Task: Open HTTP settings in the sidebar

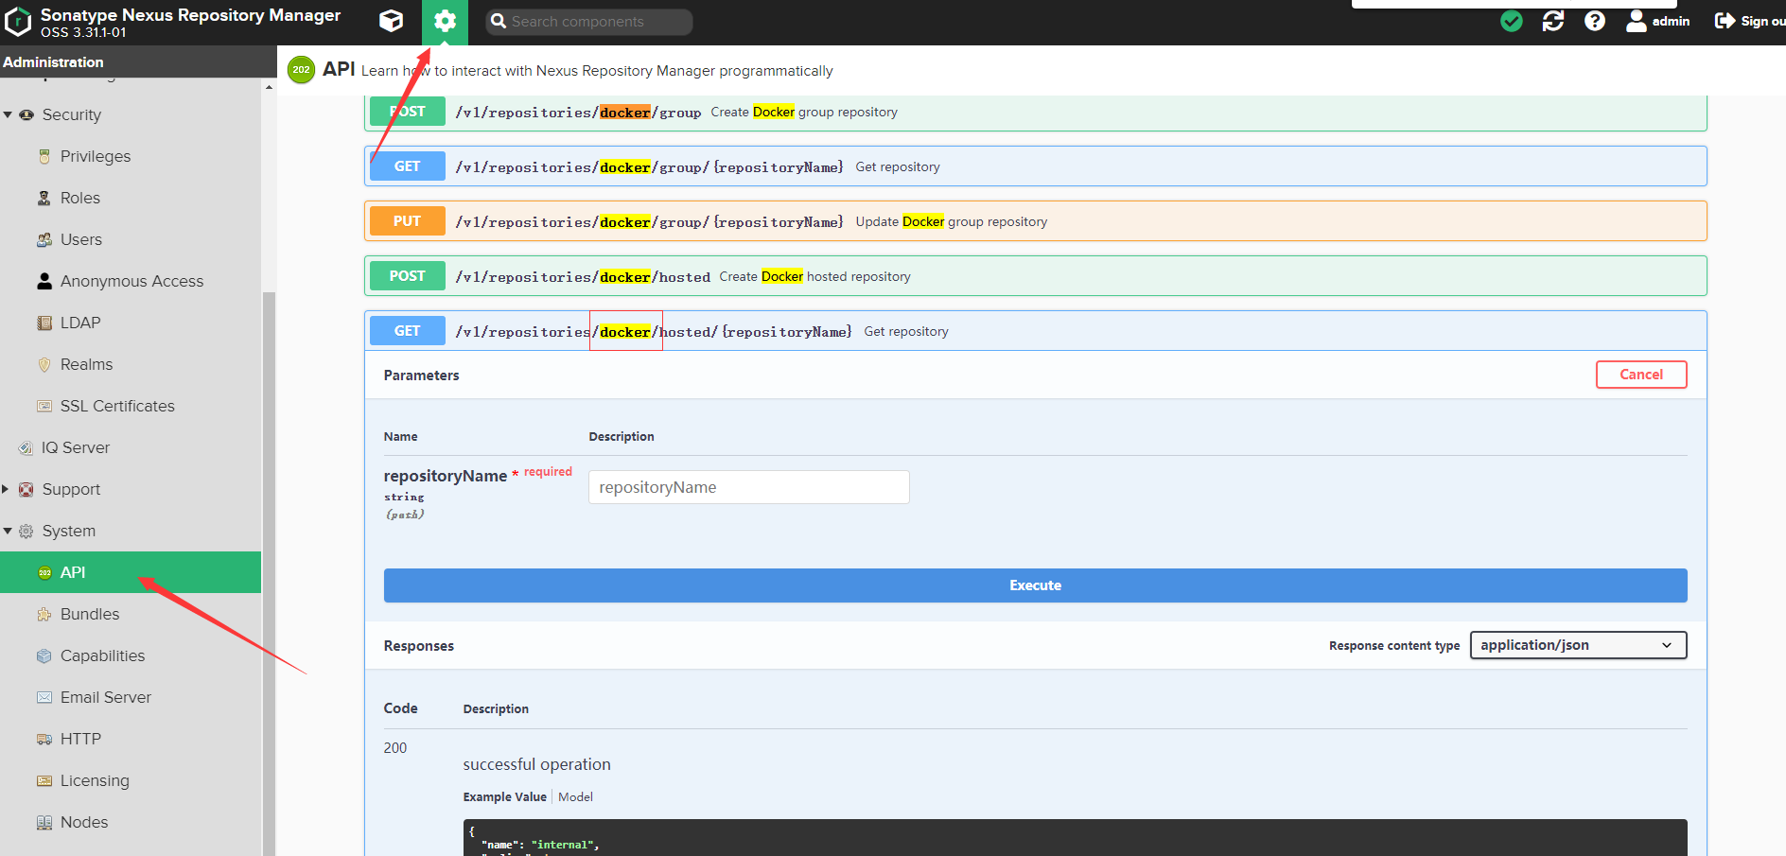Action: click(80, 739)
